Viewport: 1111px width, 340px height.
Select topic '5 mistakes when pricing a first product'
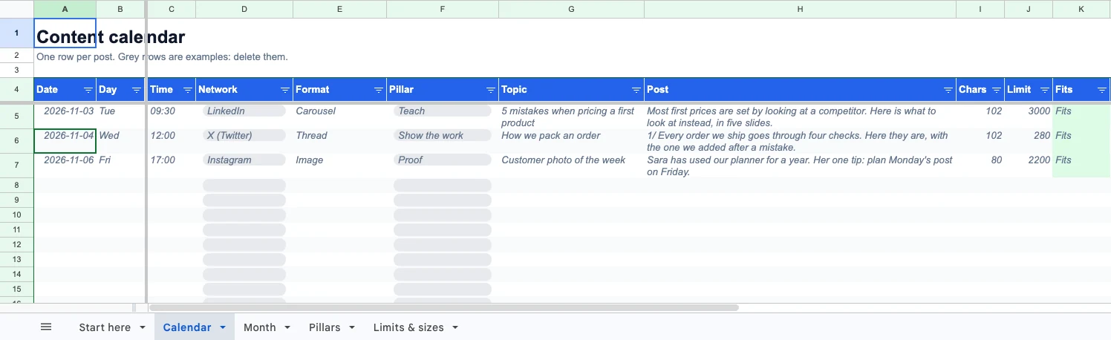point(572,116)
